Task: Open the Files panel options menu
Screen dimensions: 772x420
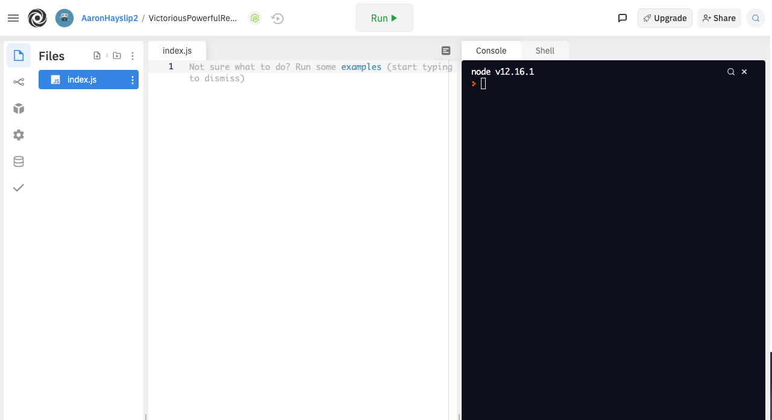Action: pos(133,55)
